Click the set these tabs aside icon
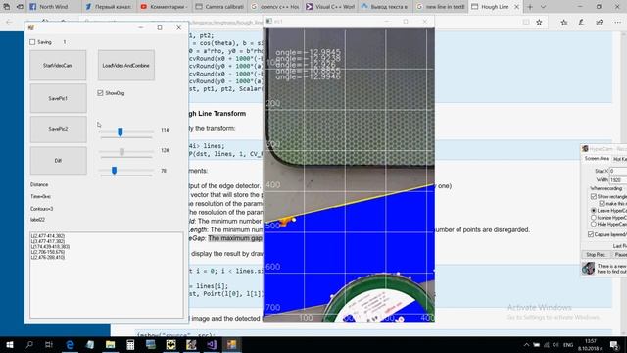627x353 pixels. pos(20,7)
